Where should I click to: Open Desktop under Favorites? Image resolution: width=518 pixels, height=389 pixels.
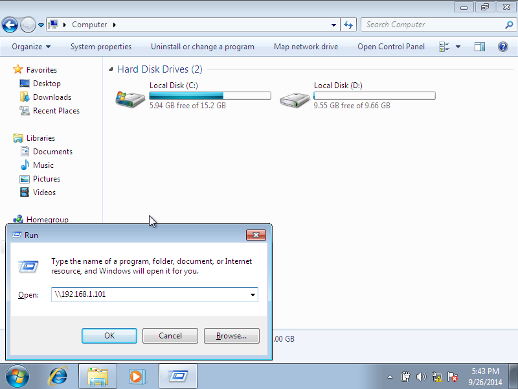point(47,84)
